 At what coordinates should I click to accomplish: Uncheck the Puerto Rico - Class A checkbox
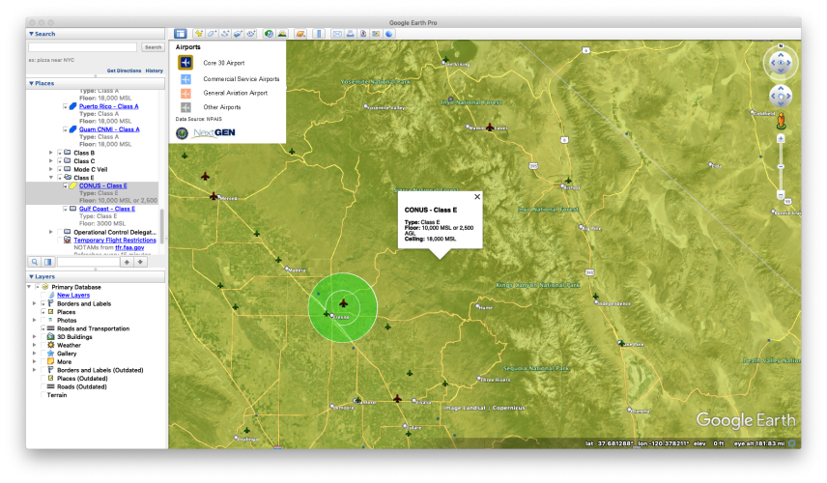[66, 106]
